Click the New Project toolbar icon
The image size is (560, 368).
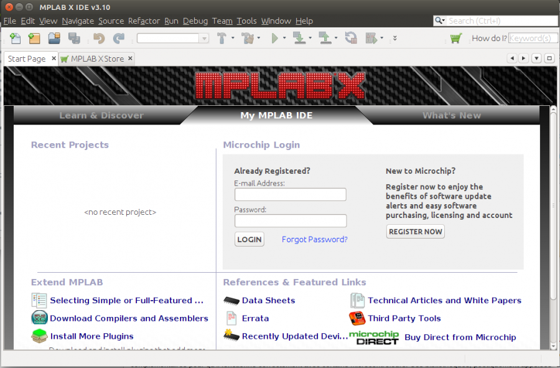pos(34,38)
